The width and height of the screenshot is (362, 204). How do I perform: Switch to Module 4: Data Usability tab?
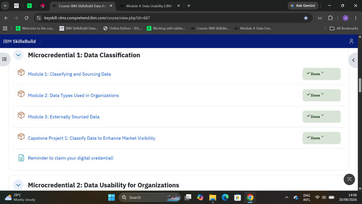click(149, 5)
